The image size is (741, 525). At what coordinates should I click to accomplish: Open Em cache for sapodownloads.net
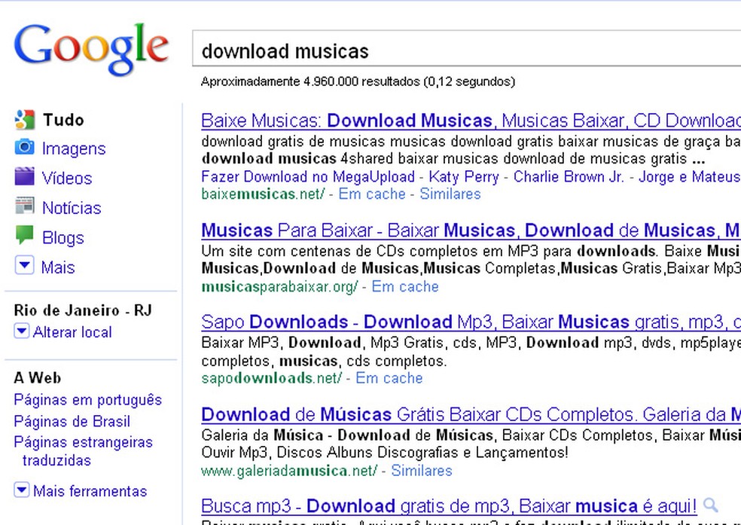(x=389, y=379)
